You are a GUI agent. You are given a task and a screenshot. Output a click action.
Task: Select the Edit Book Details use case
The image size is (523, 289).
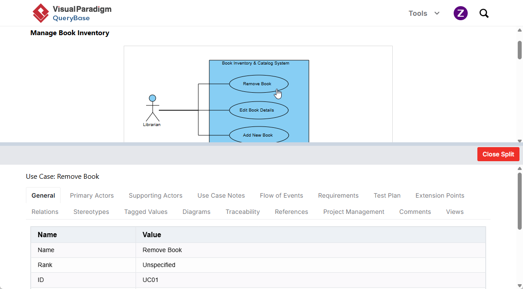(x=259, y=110)
